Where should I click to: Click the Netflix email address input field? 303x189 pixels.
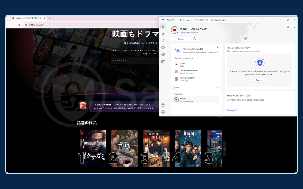click(135, 60)
